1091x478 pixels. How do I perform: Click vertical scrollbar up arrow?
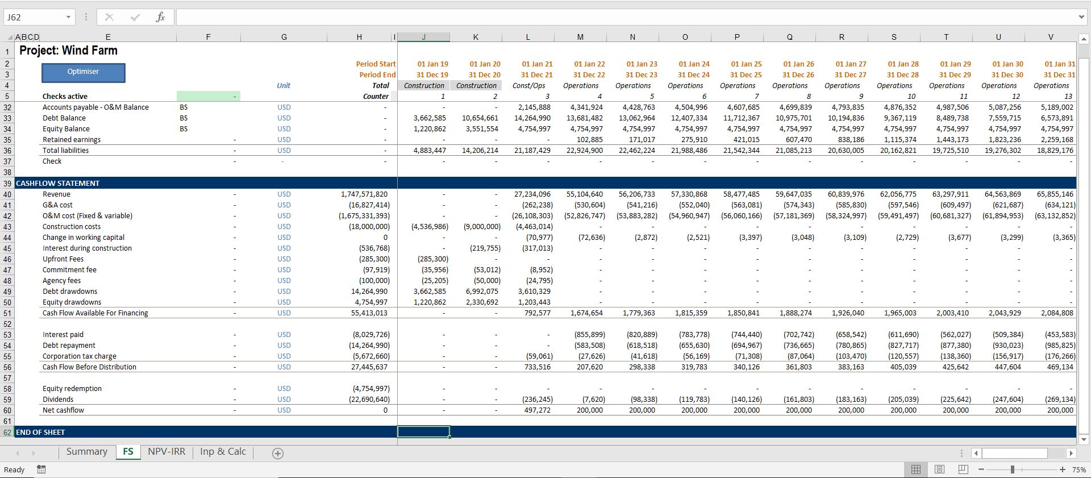[1083, 39]
